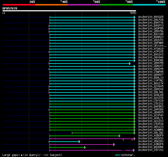Click the UniRef100_B6U174 label
Image resolution: width=168 pixels, height=157 pixels.
click(151, 84)
